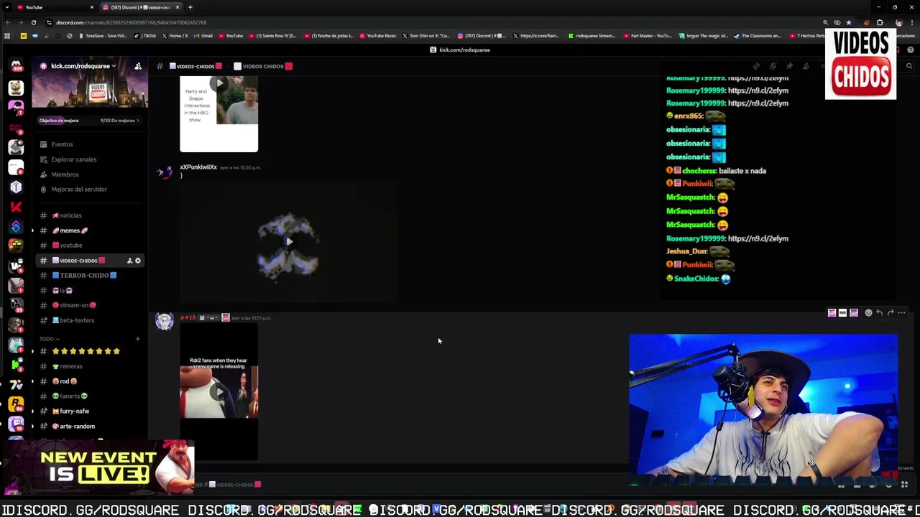Play the Rdr2 fans video thumbnail

click(x=218, y=391)
